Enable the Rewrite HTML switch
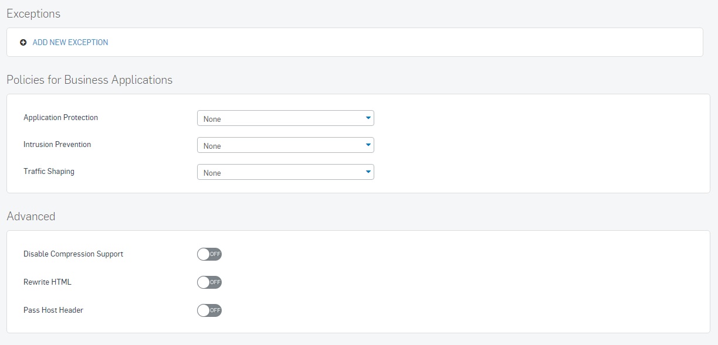This screenshot has height=345, width=718. pyautogui.click(x=209, y=282)
